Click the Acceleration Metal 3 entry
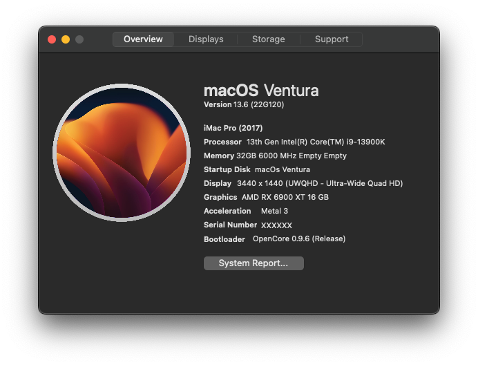The image size is (478, 365). 246,211
